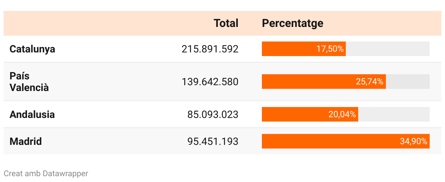Select the País Valencià row label
The width and height of the screenshot is (445, 182).
click(x=29, y=82)
